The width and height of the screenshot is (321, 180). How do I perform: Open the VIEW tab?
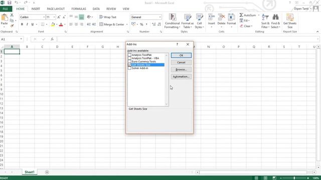coord(126,9)
